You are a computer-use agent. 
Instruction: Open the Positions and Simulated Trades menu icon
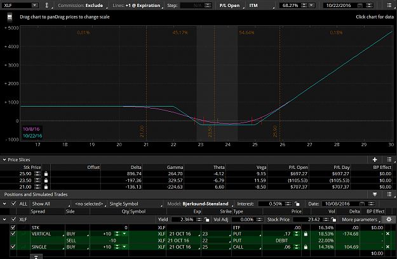(x=389, y=194)
